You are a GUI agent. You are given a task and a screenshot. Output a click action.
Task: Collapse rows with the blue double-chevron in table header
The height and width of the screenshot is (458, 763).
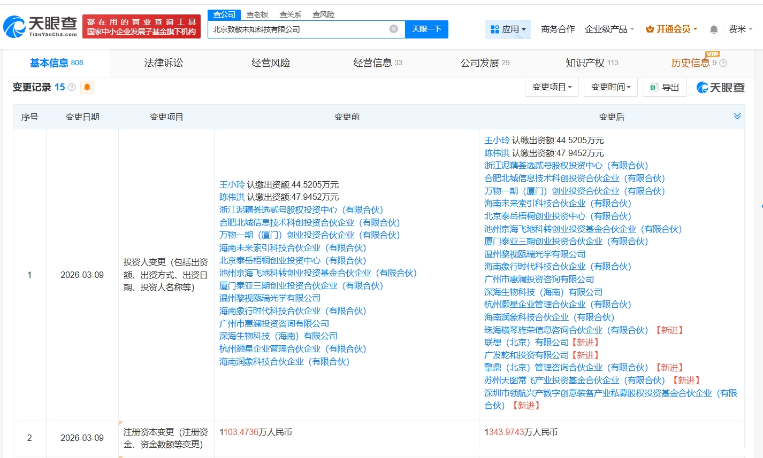pos(738,116)
